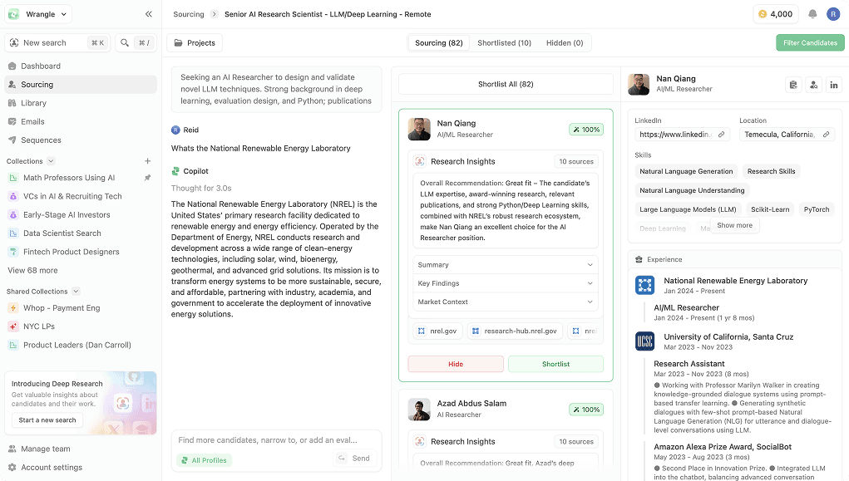Click the Send button
The width and height of the screenshot is (849, 481).
point(355,459)
